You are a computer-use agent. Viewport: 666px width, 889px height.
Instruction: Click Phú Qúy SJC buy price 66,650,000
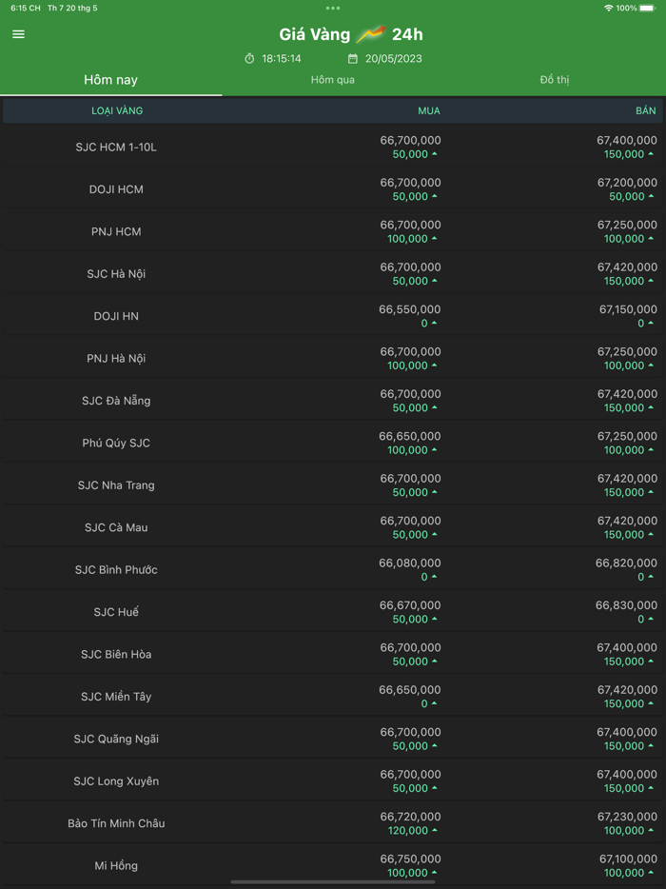[410, 436]
